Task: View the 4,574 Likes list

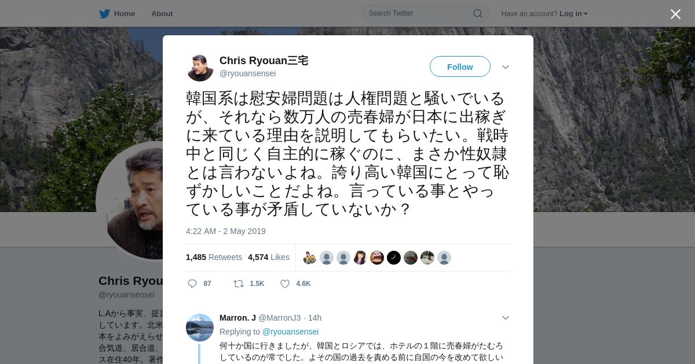Action: tap(269, 257)
